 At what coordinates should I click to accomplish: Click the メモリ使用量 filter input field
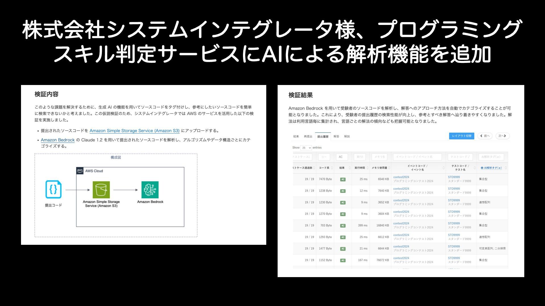tap(380, 157)
